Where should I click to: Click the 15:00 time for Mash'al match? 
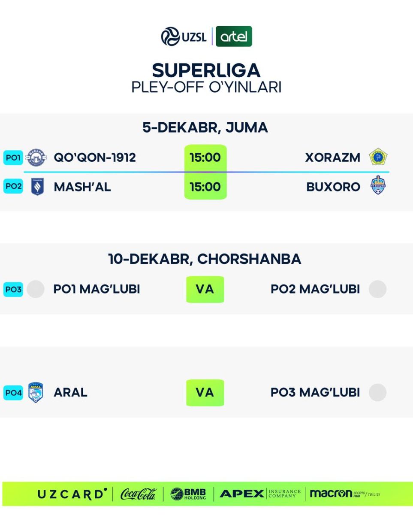coord(205,187)
